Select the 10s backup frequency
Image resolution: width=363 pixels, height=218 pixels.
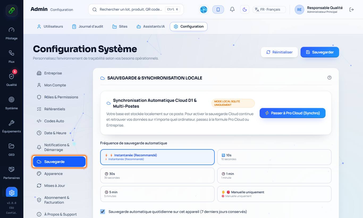(x=274, y=157)
